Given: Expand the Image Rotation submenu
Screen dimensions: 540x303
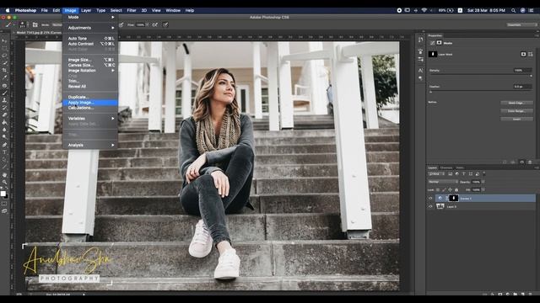Looking at the screenshot, I should tap(90, 71).
